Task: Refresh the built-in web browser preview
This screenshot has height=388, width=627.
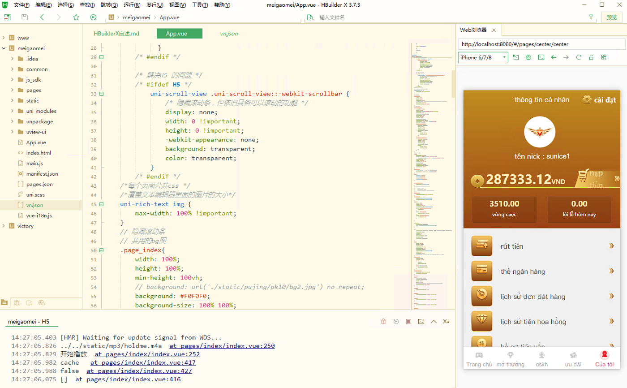Action: [579, 57]
